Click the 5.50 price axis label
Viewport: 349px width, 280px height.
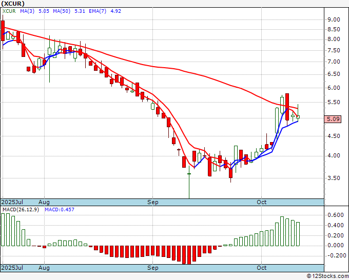coord(334,102)
